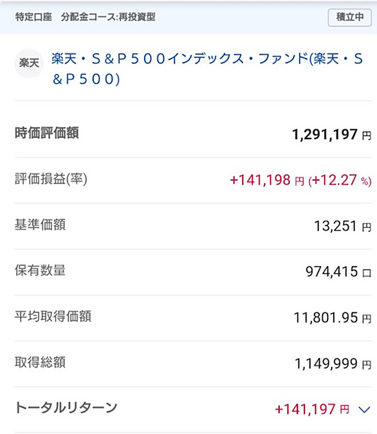Click the 楽天 round logo icon

(x=29, y=63)
